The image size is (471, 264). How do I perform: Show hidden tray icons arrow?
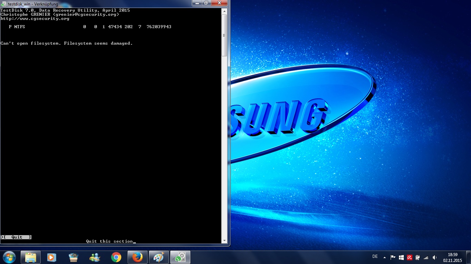click(384, 257)
